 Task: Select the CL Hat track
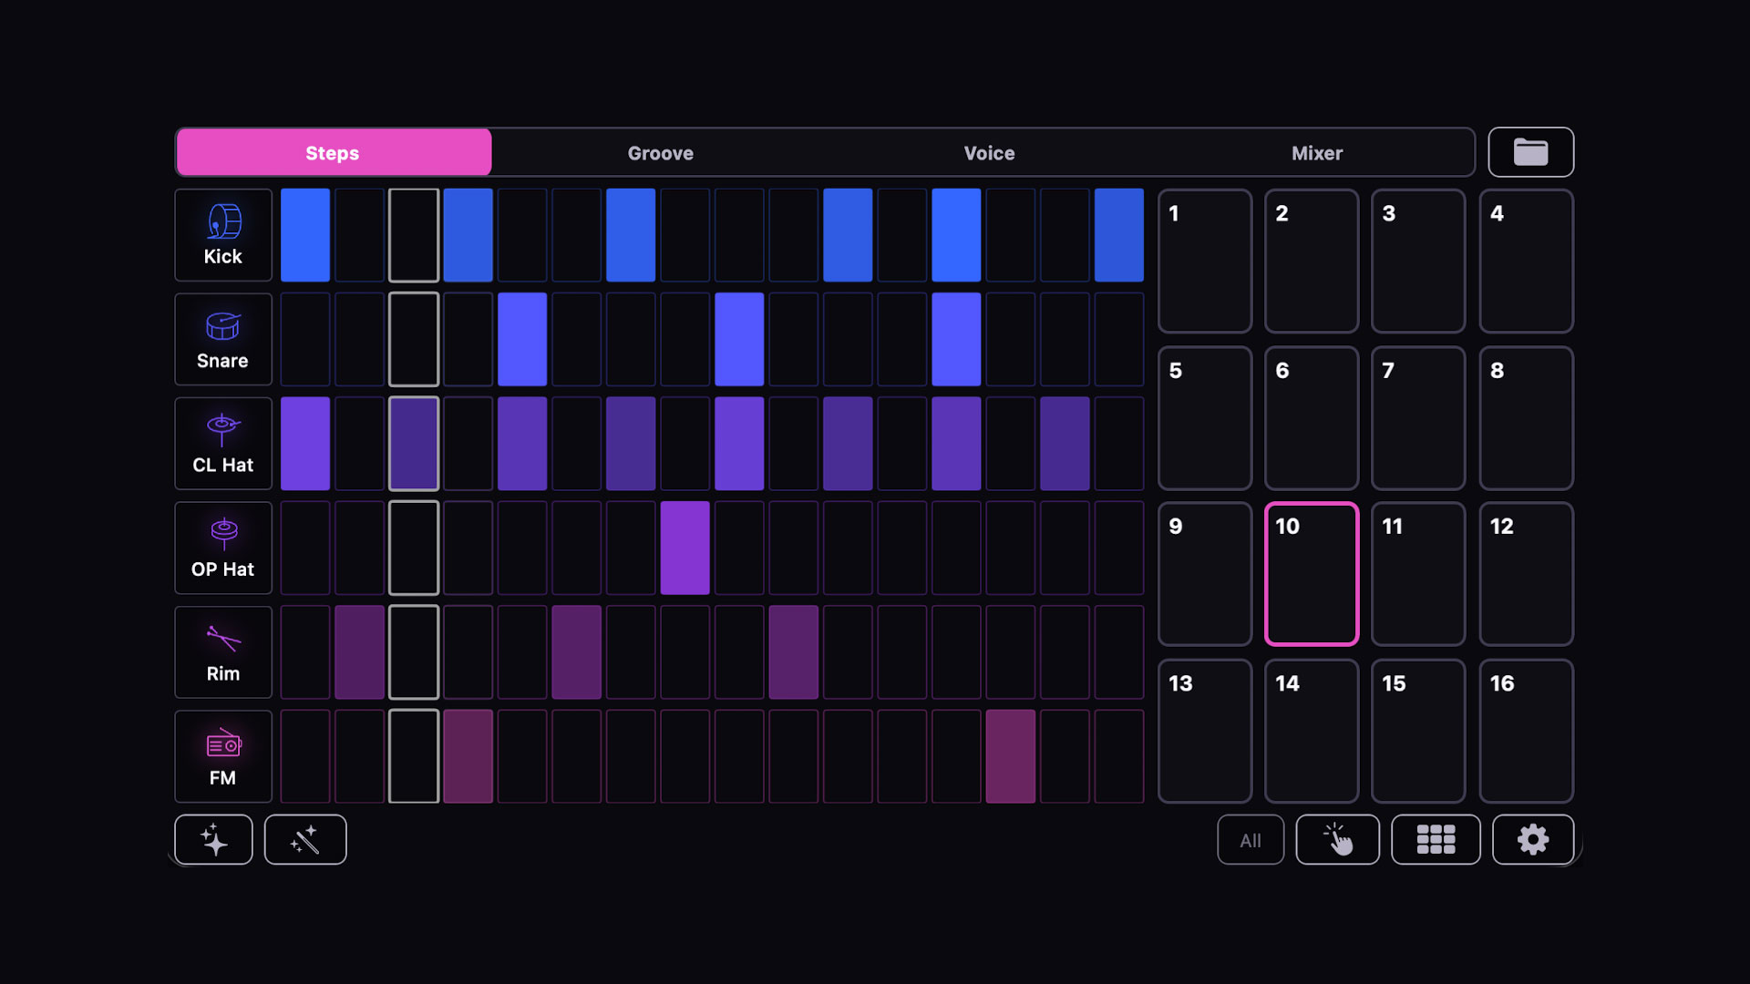[223, 444]
